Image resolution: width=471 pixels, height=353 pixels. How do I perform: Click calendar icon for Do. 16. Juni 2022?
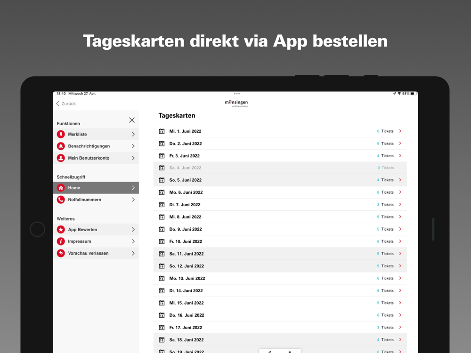tap(162, 315)
